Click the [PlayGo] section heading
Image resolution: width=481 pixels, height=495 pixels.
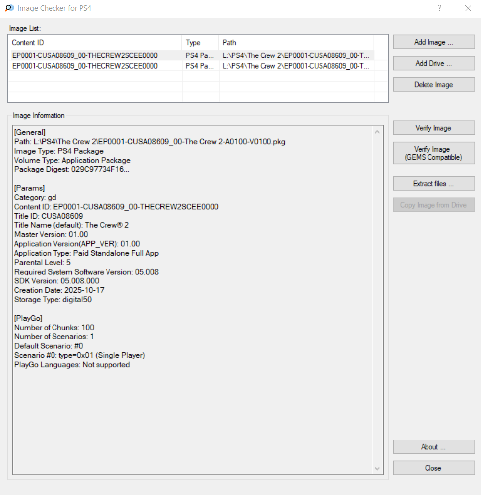(28, 318)
